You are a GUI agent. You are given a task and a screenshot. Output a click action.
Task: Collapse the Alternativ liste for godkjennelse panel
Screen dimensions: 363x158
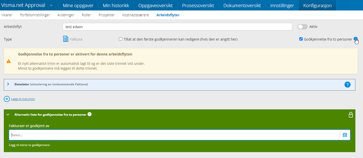coord(8,115)
